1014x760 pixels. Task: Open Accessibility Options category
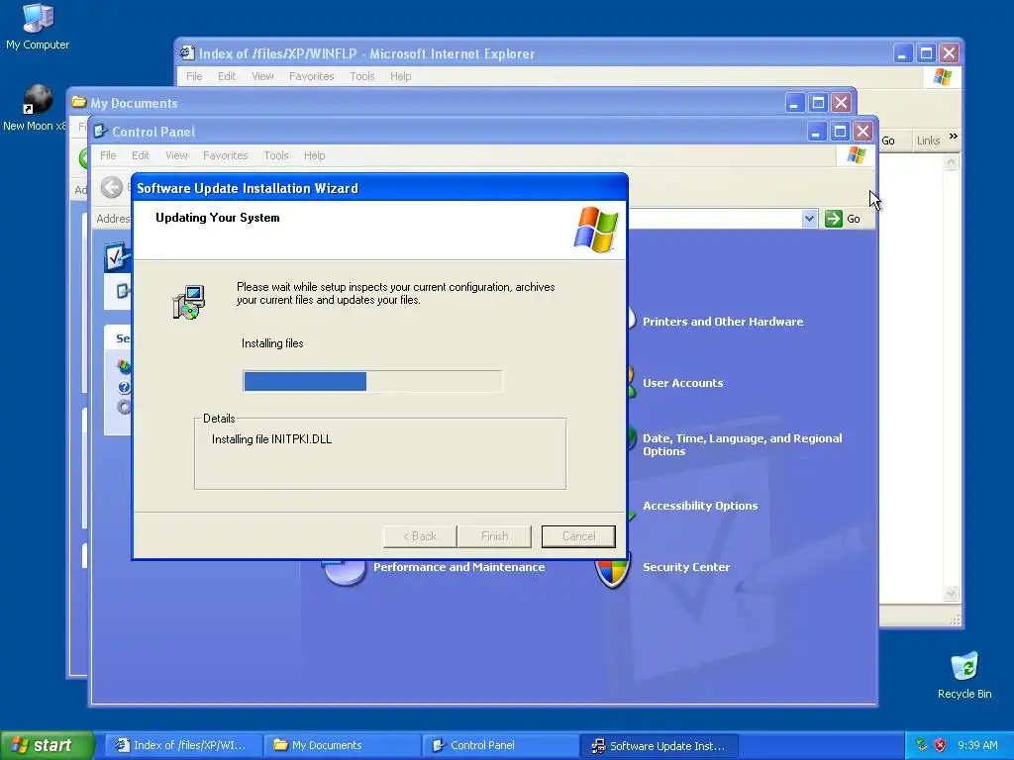coord(700,506)
